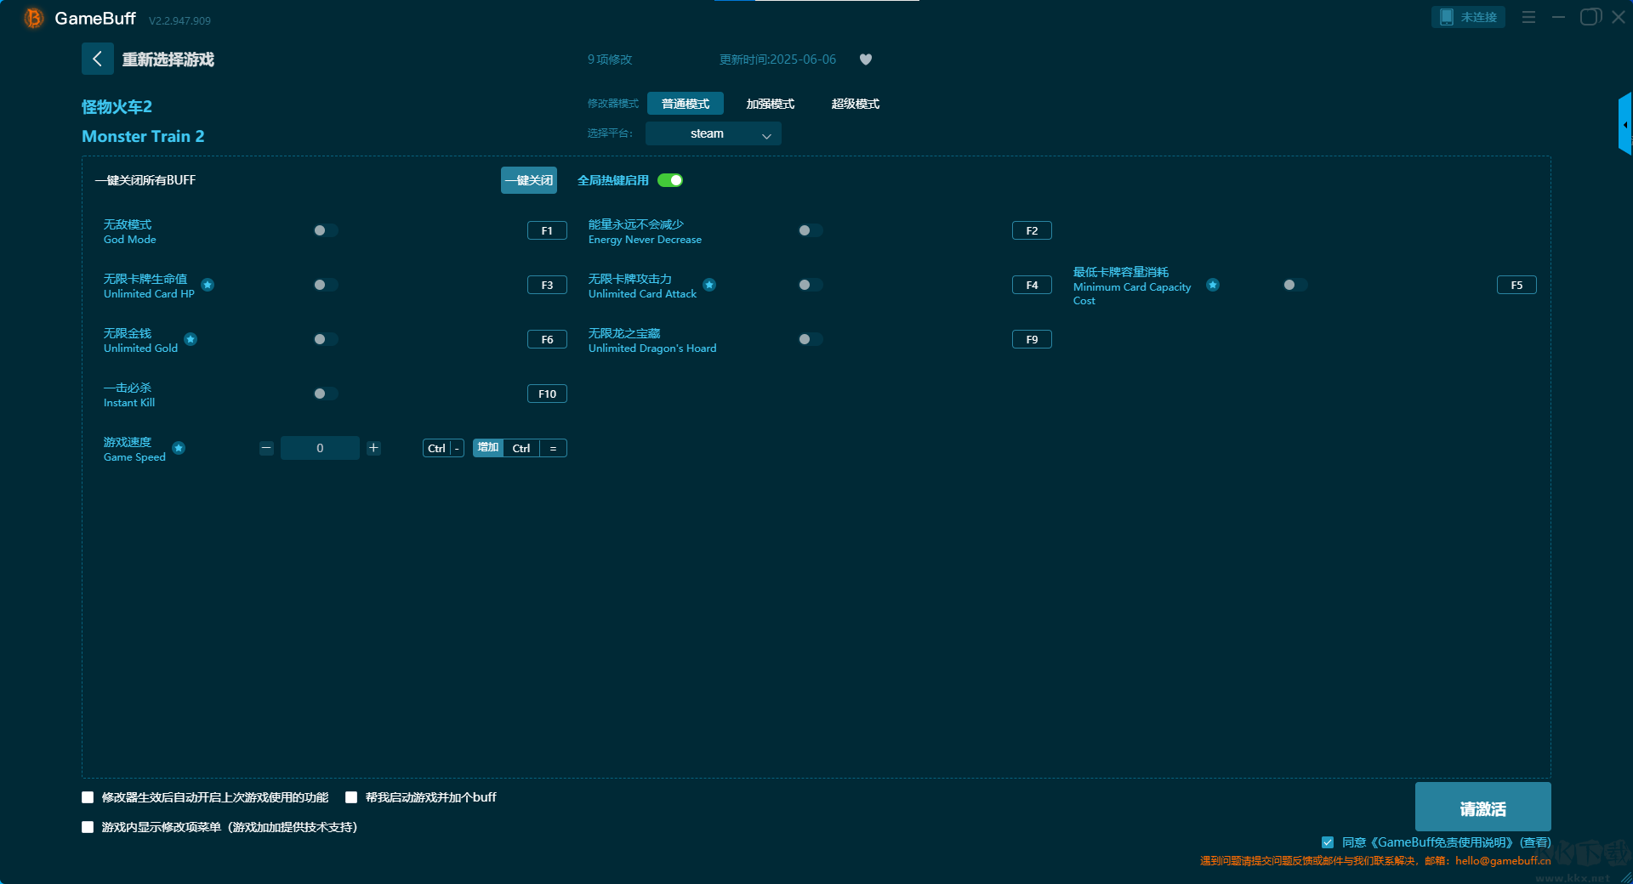Click star badge beside Unlimited Card HP

[x=208, y=285]
